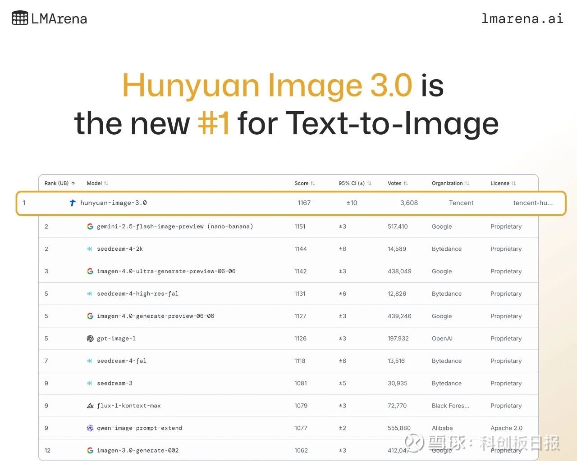Click the Bytedance icon beside seedream-4-2k
577x461 pixels.
point(90,249)
